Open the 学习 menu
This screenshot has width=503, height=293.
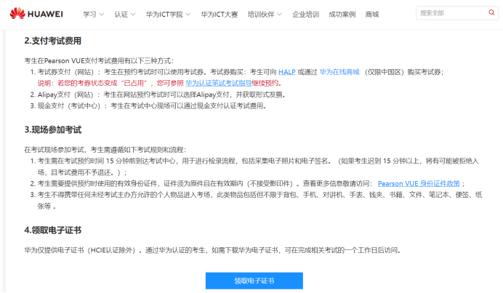pyautogui.click(x=89, y=15)
